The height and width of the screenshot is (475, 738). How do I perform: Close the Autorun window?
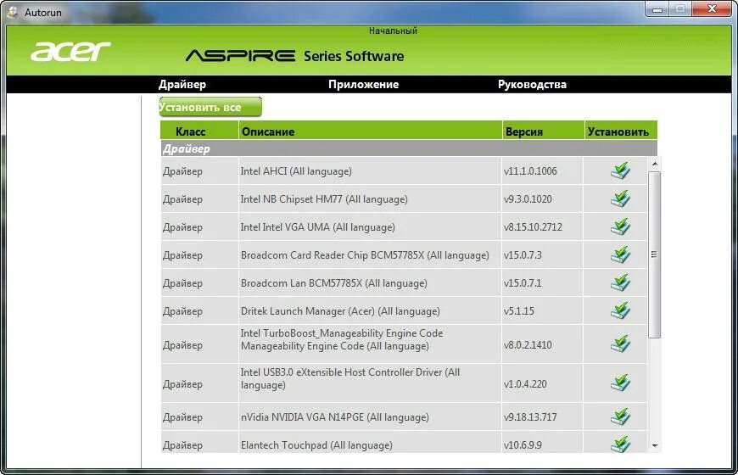tap(712, 9)
